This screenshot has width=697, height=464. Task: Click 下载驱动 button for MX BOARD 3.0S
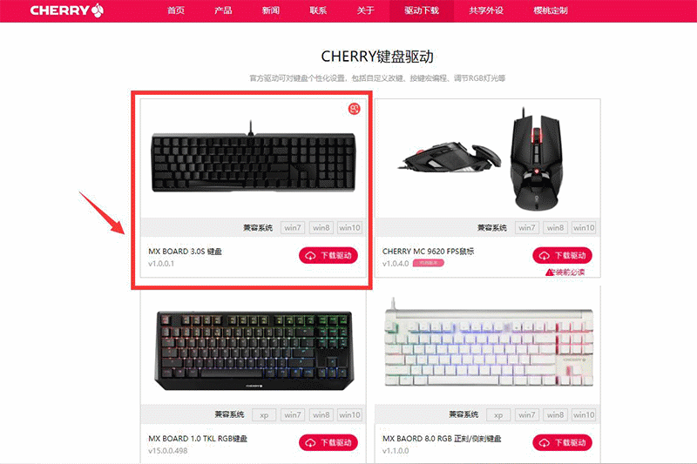click(328, 255)
